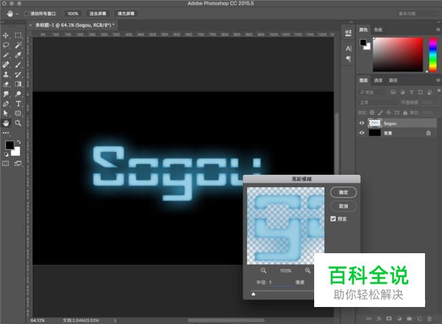Open the Properties panel icon
Screen dimensions: 442x324
pos(348,33)
